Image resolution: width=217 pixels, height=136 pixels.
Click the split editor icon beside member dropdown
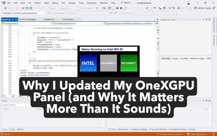coord(157,24)
